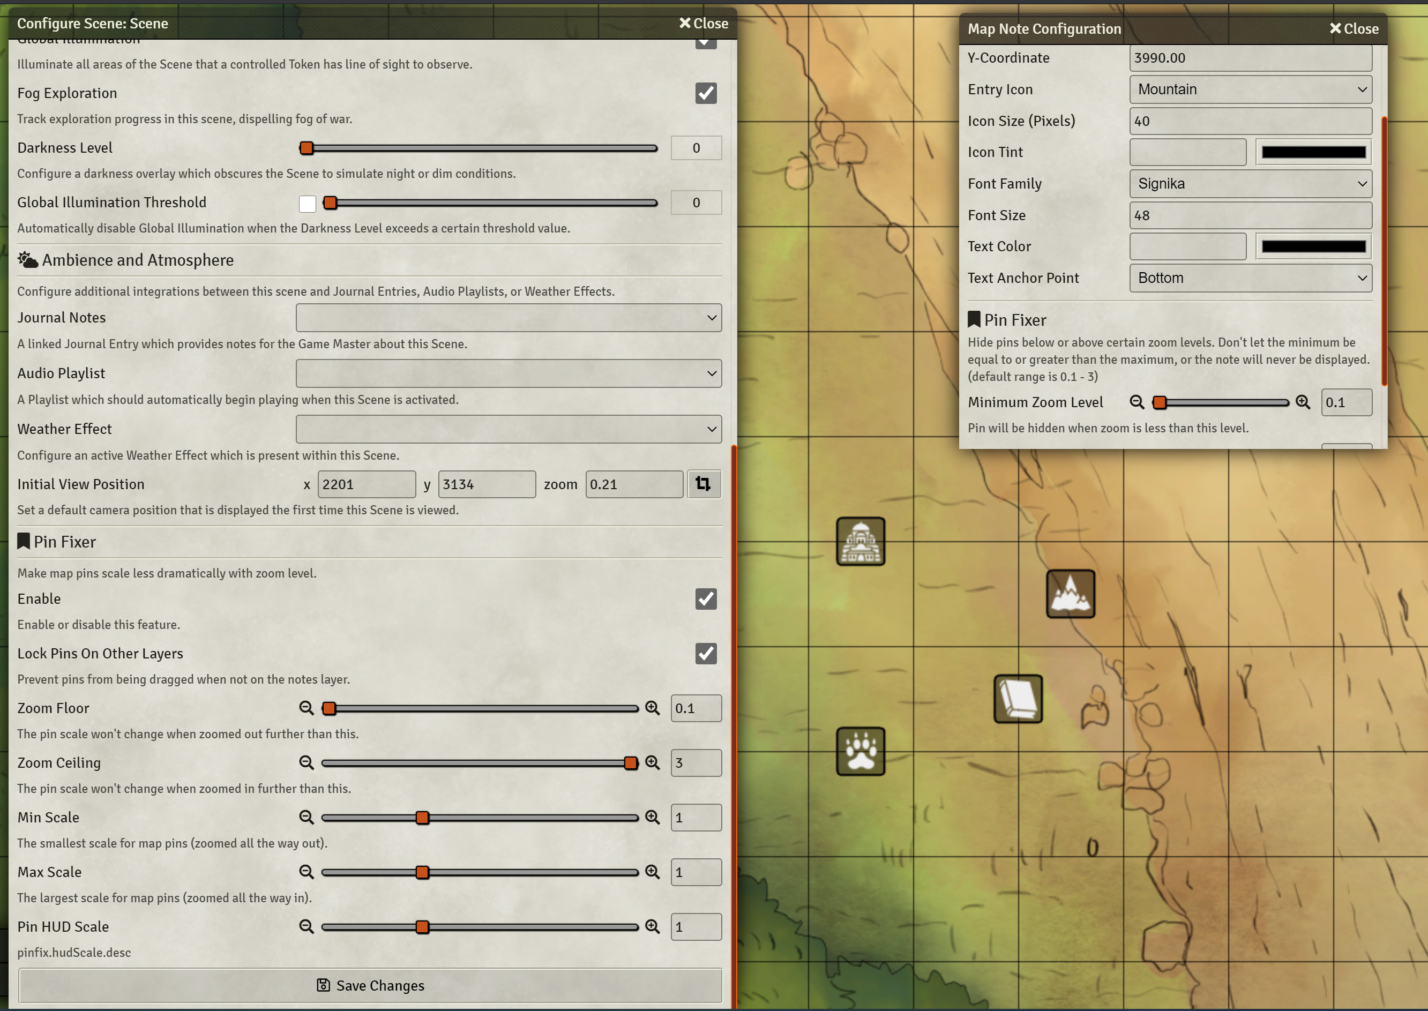This screenshot has width=1428, height=1011.
Task: Uncheck the Pin Fixer Enable checkbox
Action: [705, 599]
